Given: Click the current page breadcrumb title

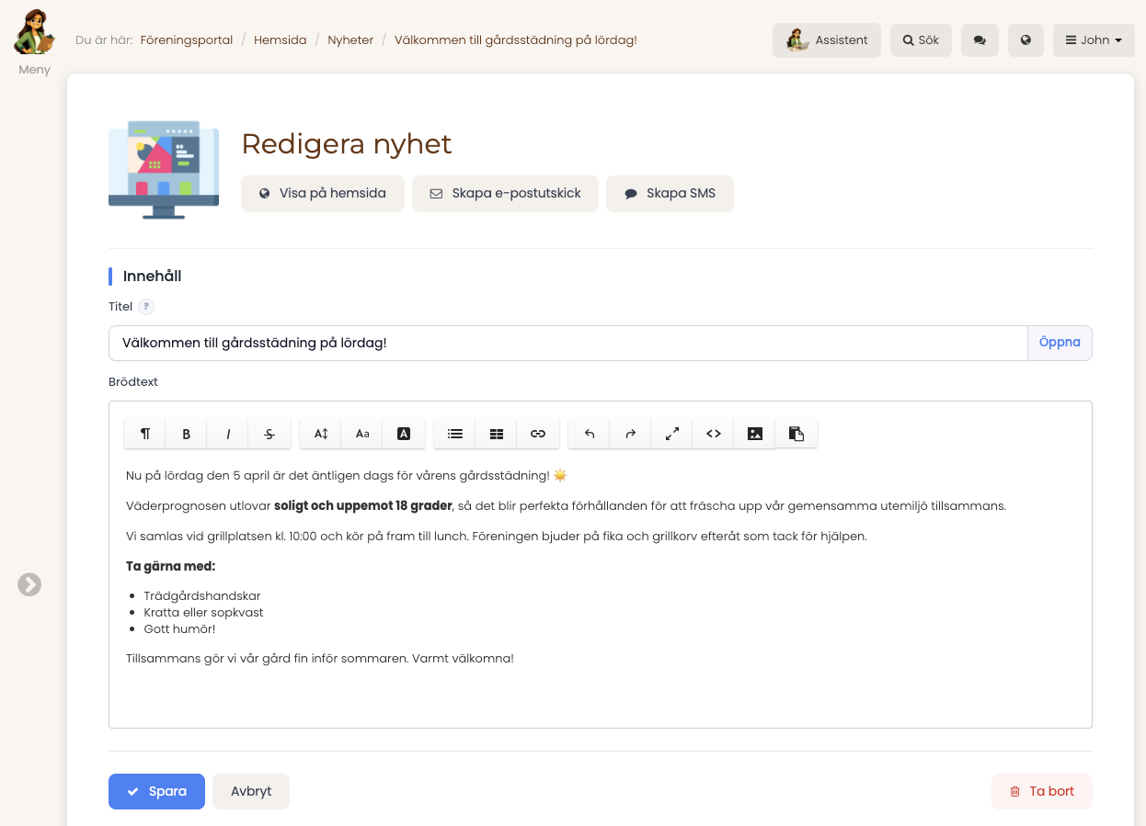Looking at the screenshot, I should point(516,40).
